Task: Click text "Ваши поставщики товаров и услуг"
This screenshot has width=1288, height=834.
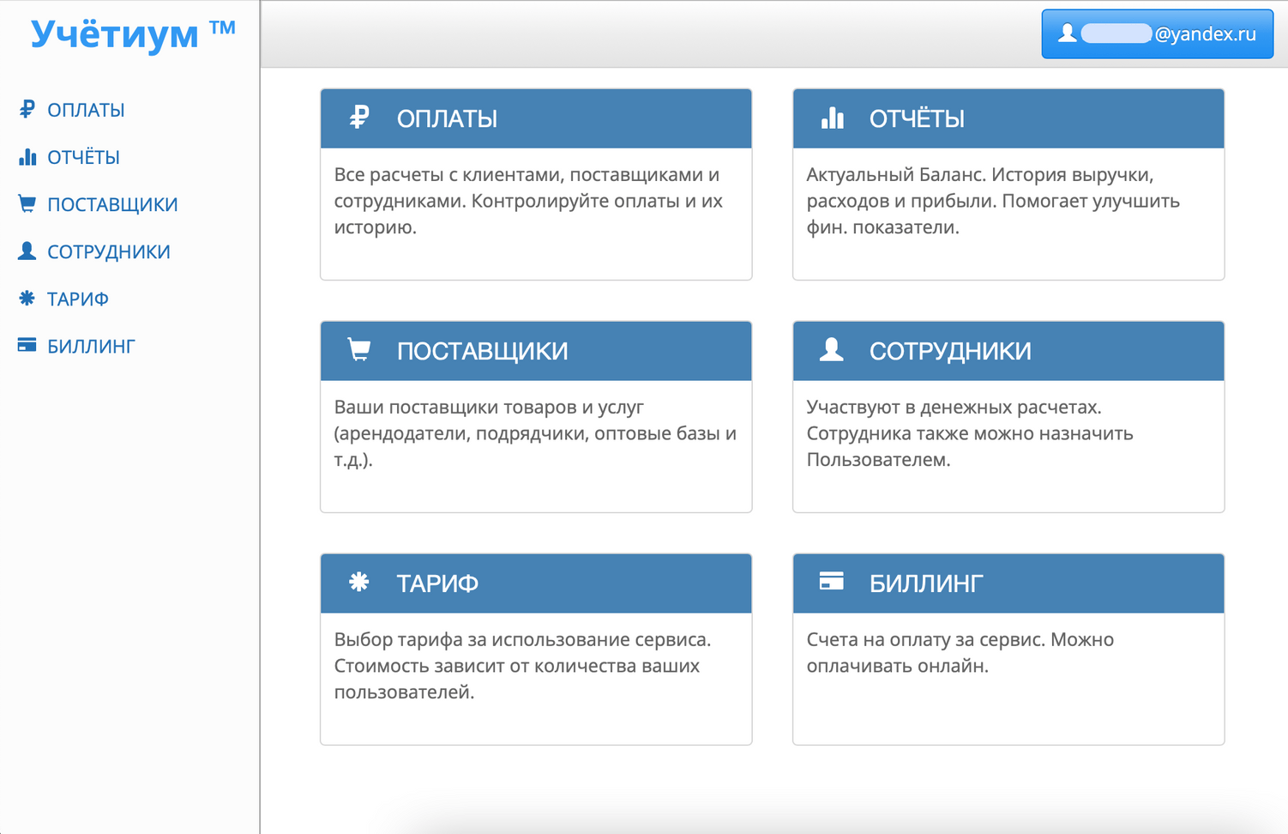Action: 489,408
